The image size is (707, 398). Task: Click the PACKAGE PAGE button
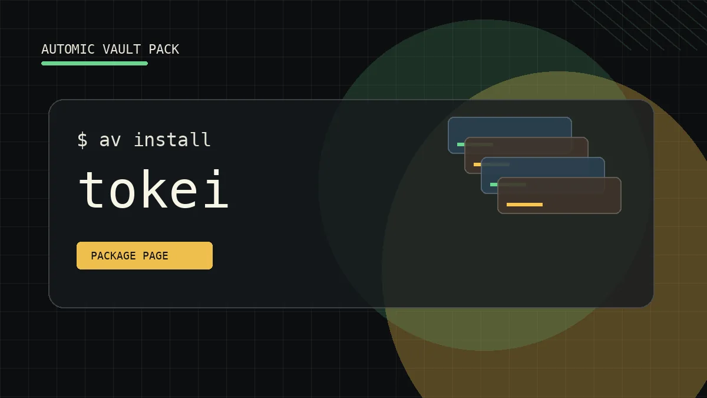pyautogui.click(x=144, y=255)
